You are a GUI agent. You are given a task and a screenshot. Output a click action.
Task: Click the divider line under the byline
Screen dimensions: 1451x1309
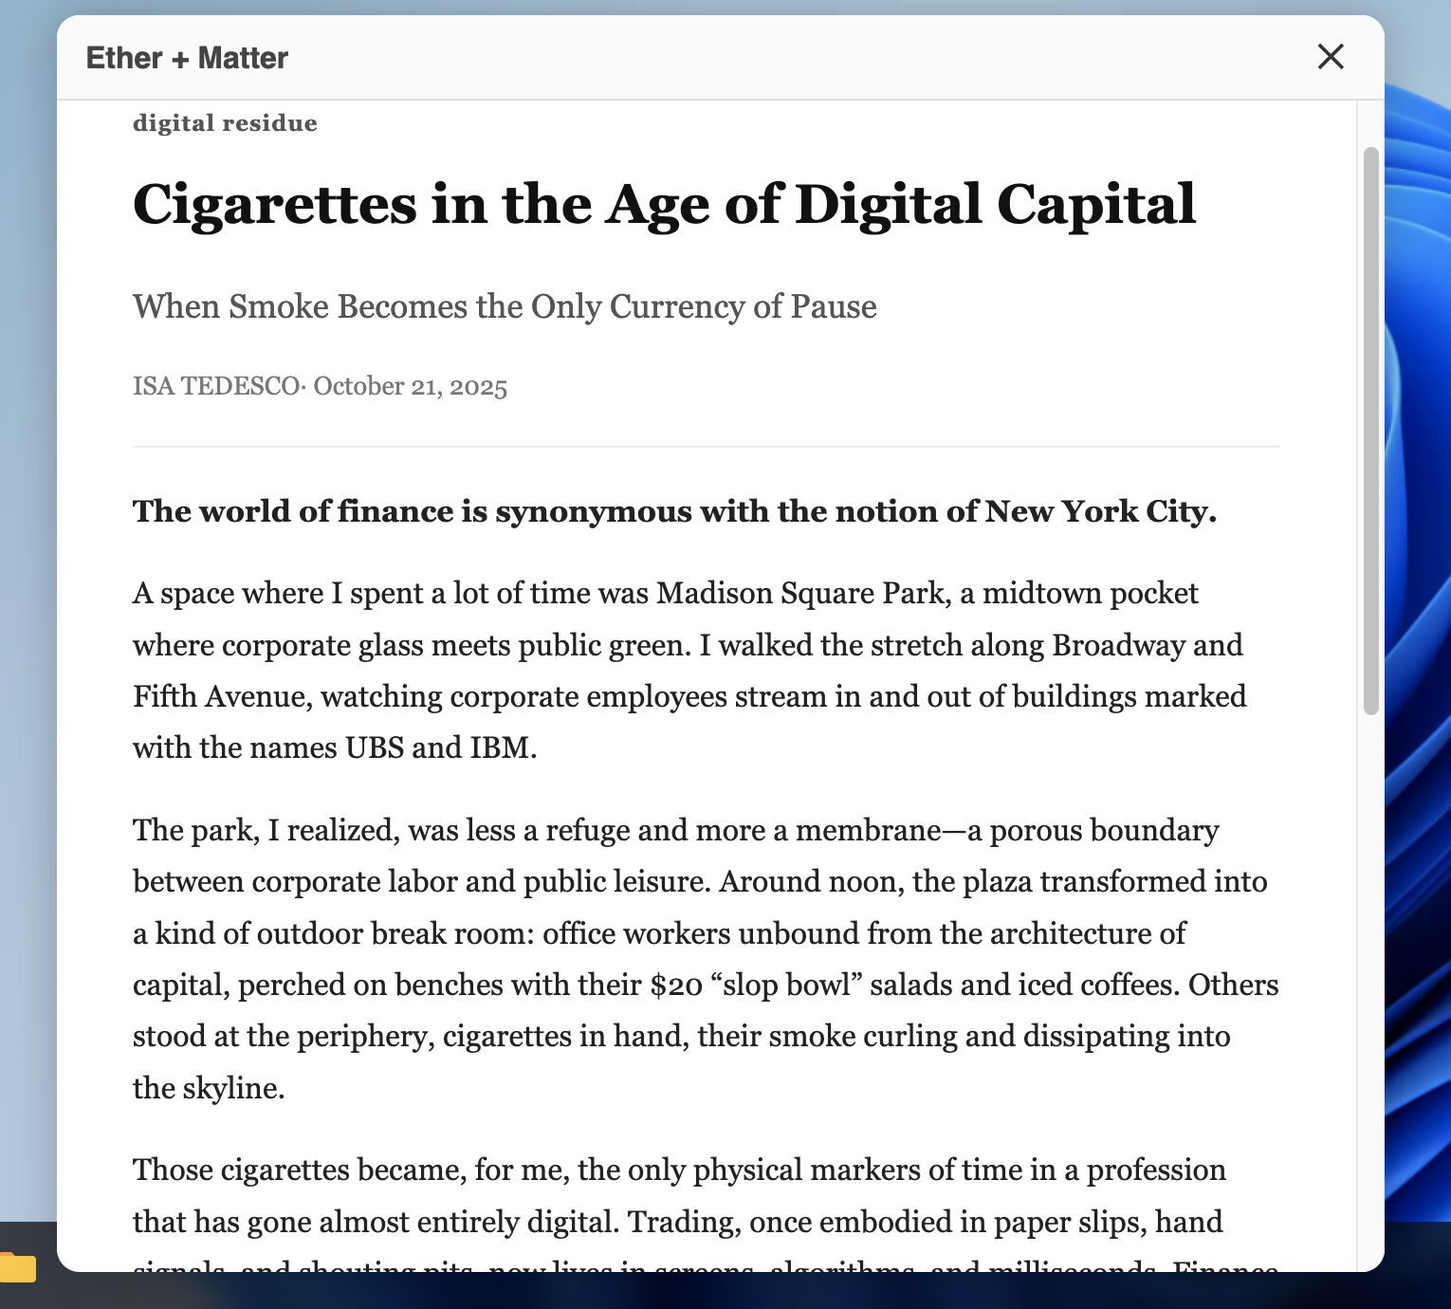[x=706, y=447]
